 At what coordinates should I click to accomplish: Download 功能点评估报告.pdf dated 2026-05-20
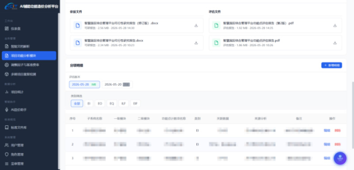[x=335, y=42]
